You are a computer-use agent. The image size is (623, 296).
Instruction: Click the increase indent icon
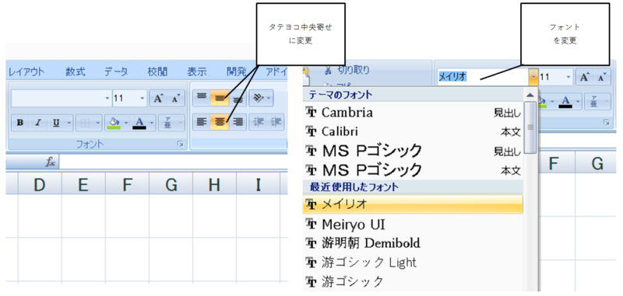coord(276,122)
